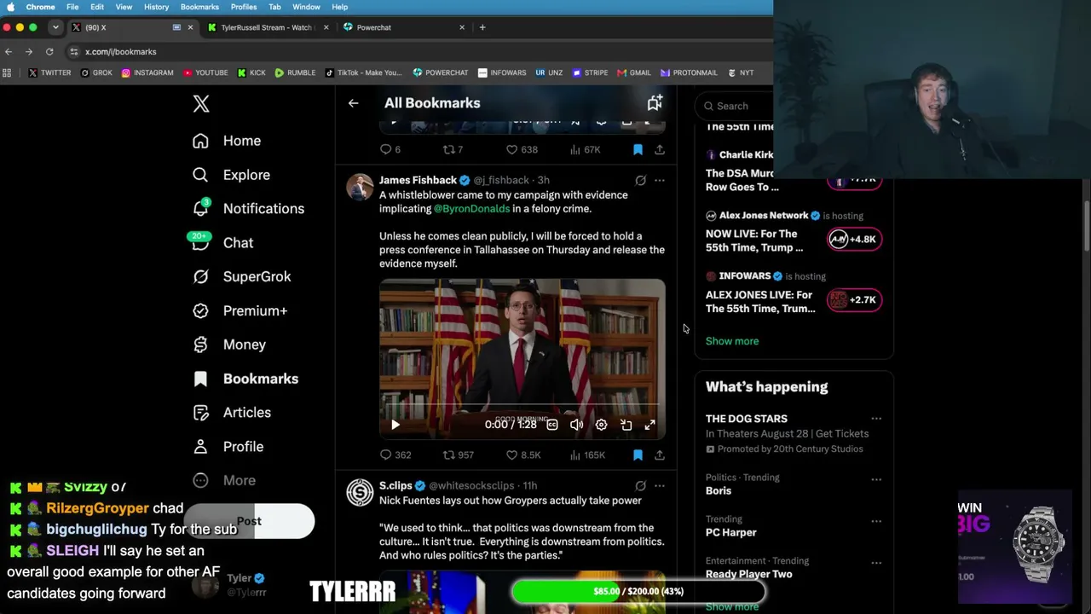The width and height of the screenshot is (1091, 614).
Task: Open the Chrome History menu
Action: [156, 7]
